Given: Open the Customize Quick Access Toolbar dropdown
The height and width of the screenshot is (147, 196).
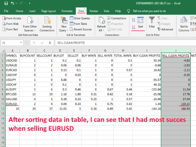Looking at the screenshot, I should coord(30,3).
